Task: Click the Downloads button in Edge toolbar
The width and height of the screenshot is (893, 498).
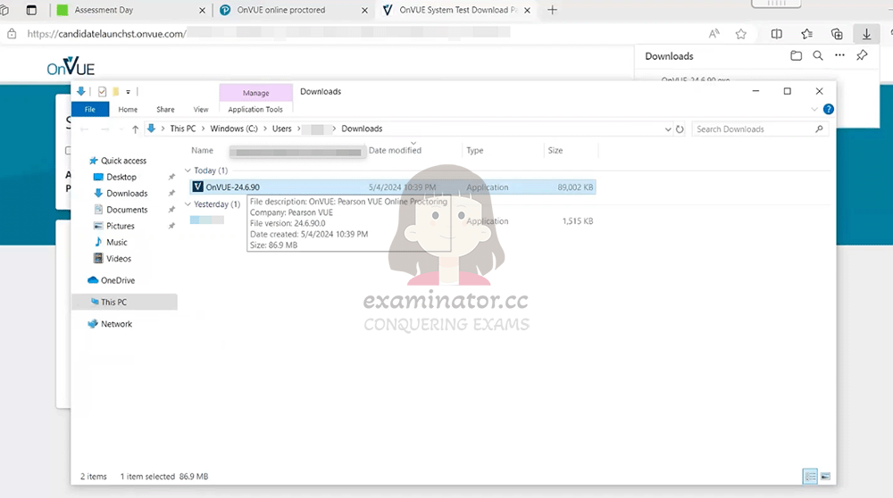Action: 866,34
